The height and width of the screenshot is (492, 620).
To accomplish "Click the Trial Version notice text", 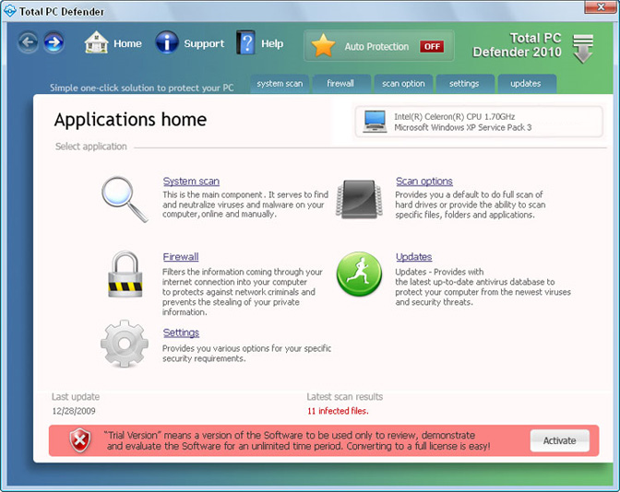I will pos(297,440).
